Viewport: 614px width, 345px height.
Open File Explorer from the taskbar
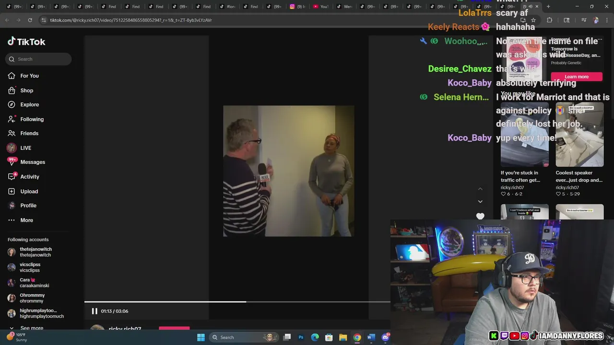pyautogui.click(x=343, y=337)
